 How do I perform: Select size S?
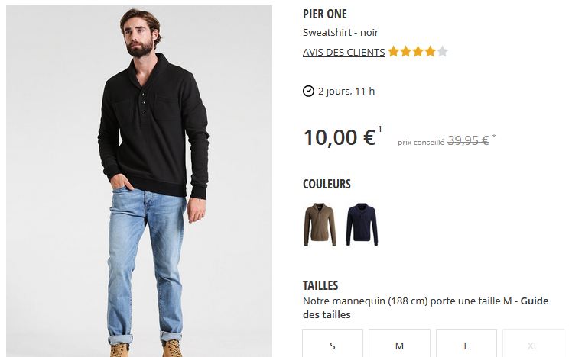(x=332, y=345)
